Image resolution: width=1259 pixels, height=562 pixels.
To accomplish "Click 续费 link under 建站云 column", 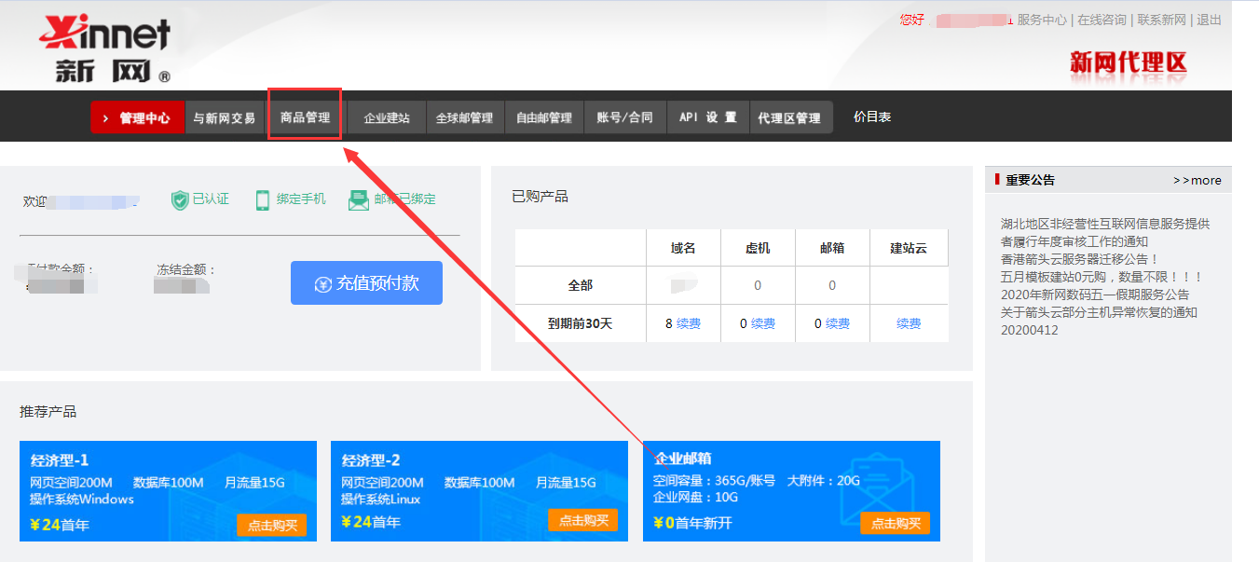I will pos(909,323).
